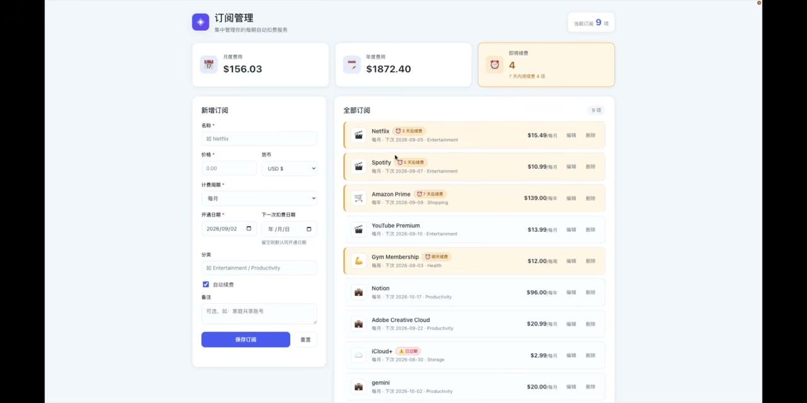Screen dimensions: 807x403
Task: Click the Gym Membership muscle icon
Action: pos(359,261)
